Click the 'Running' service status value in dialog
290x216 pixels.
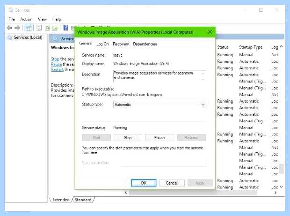[120, 127]
